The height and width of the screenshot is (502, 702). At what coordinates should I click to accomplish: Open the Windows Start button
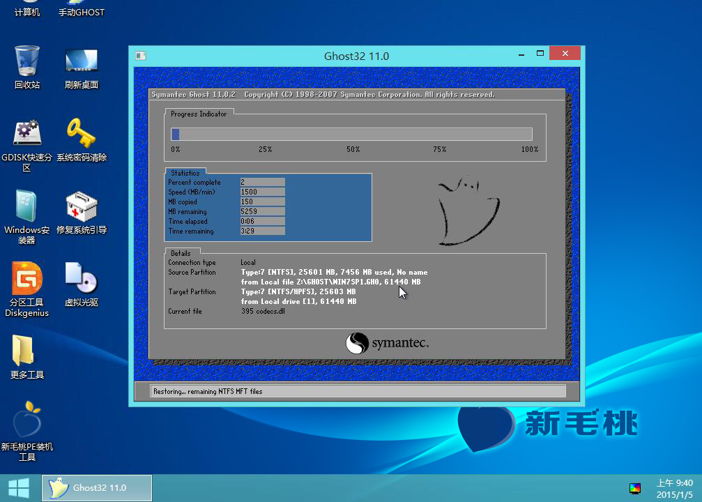19,487
